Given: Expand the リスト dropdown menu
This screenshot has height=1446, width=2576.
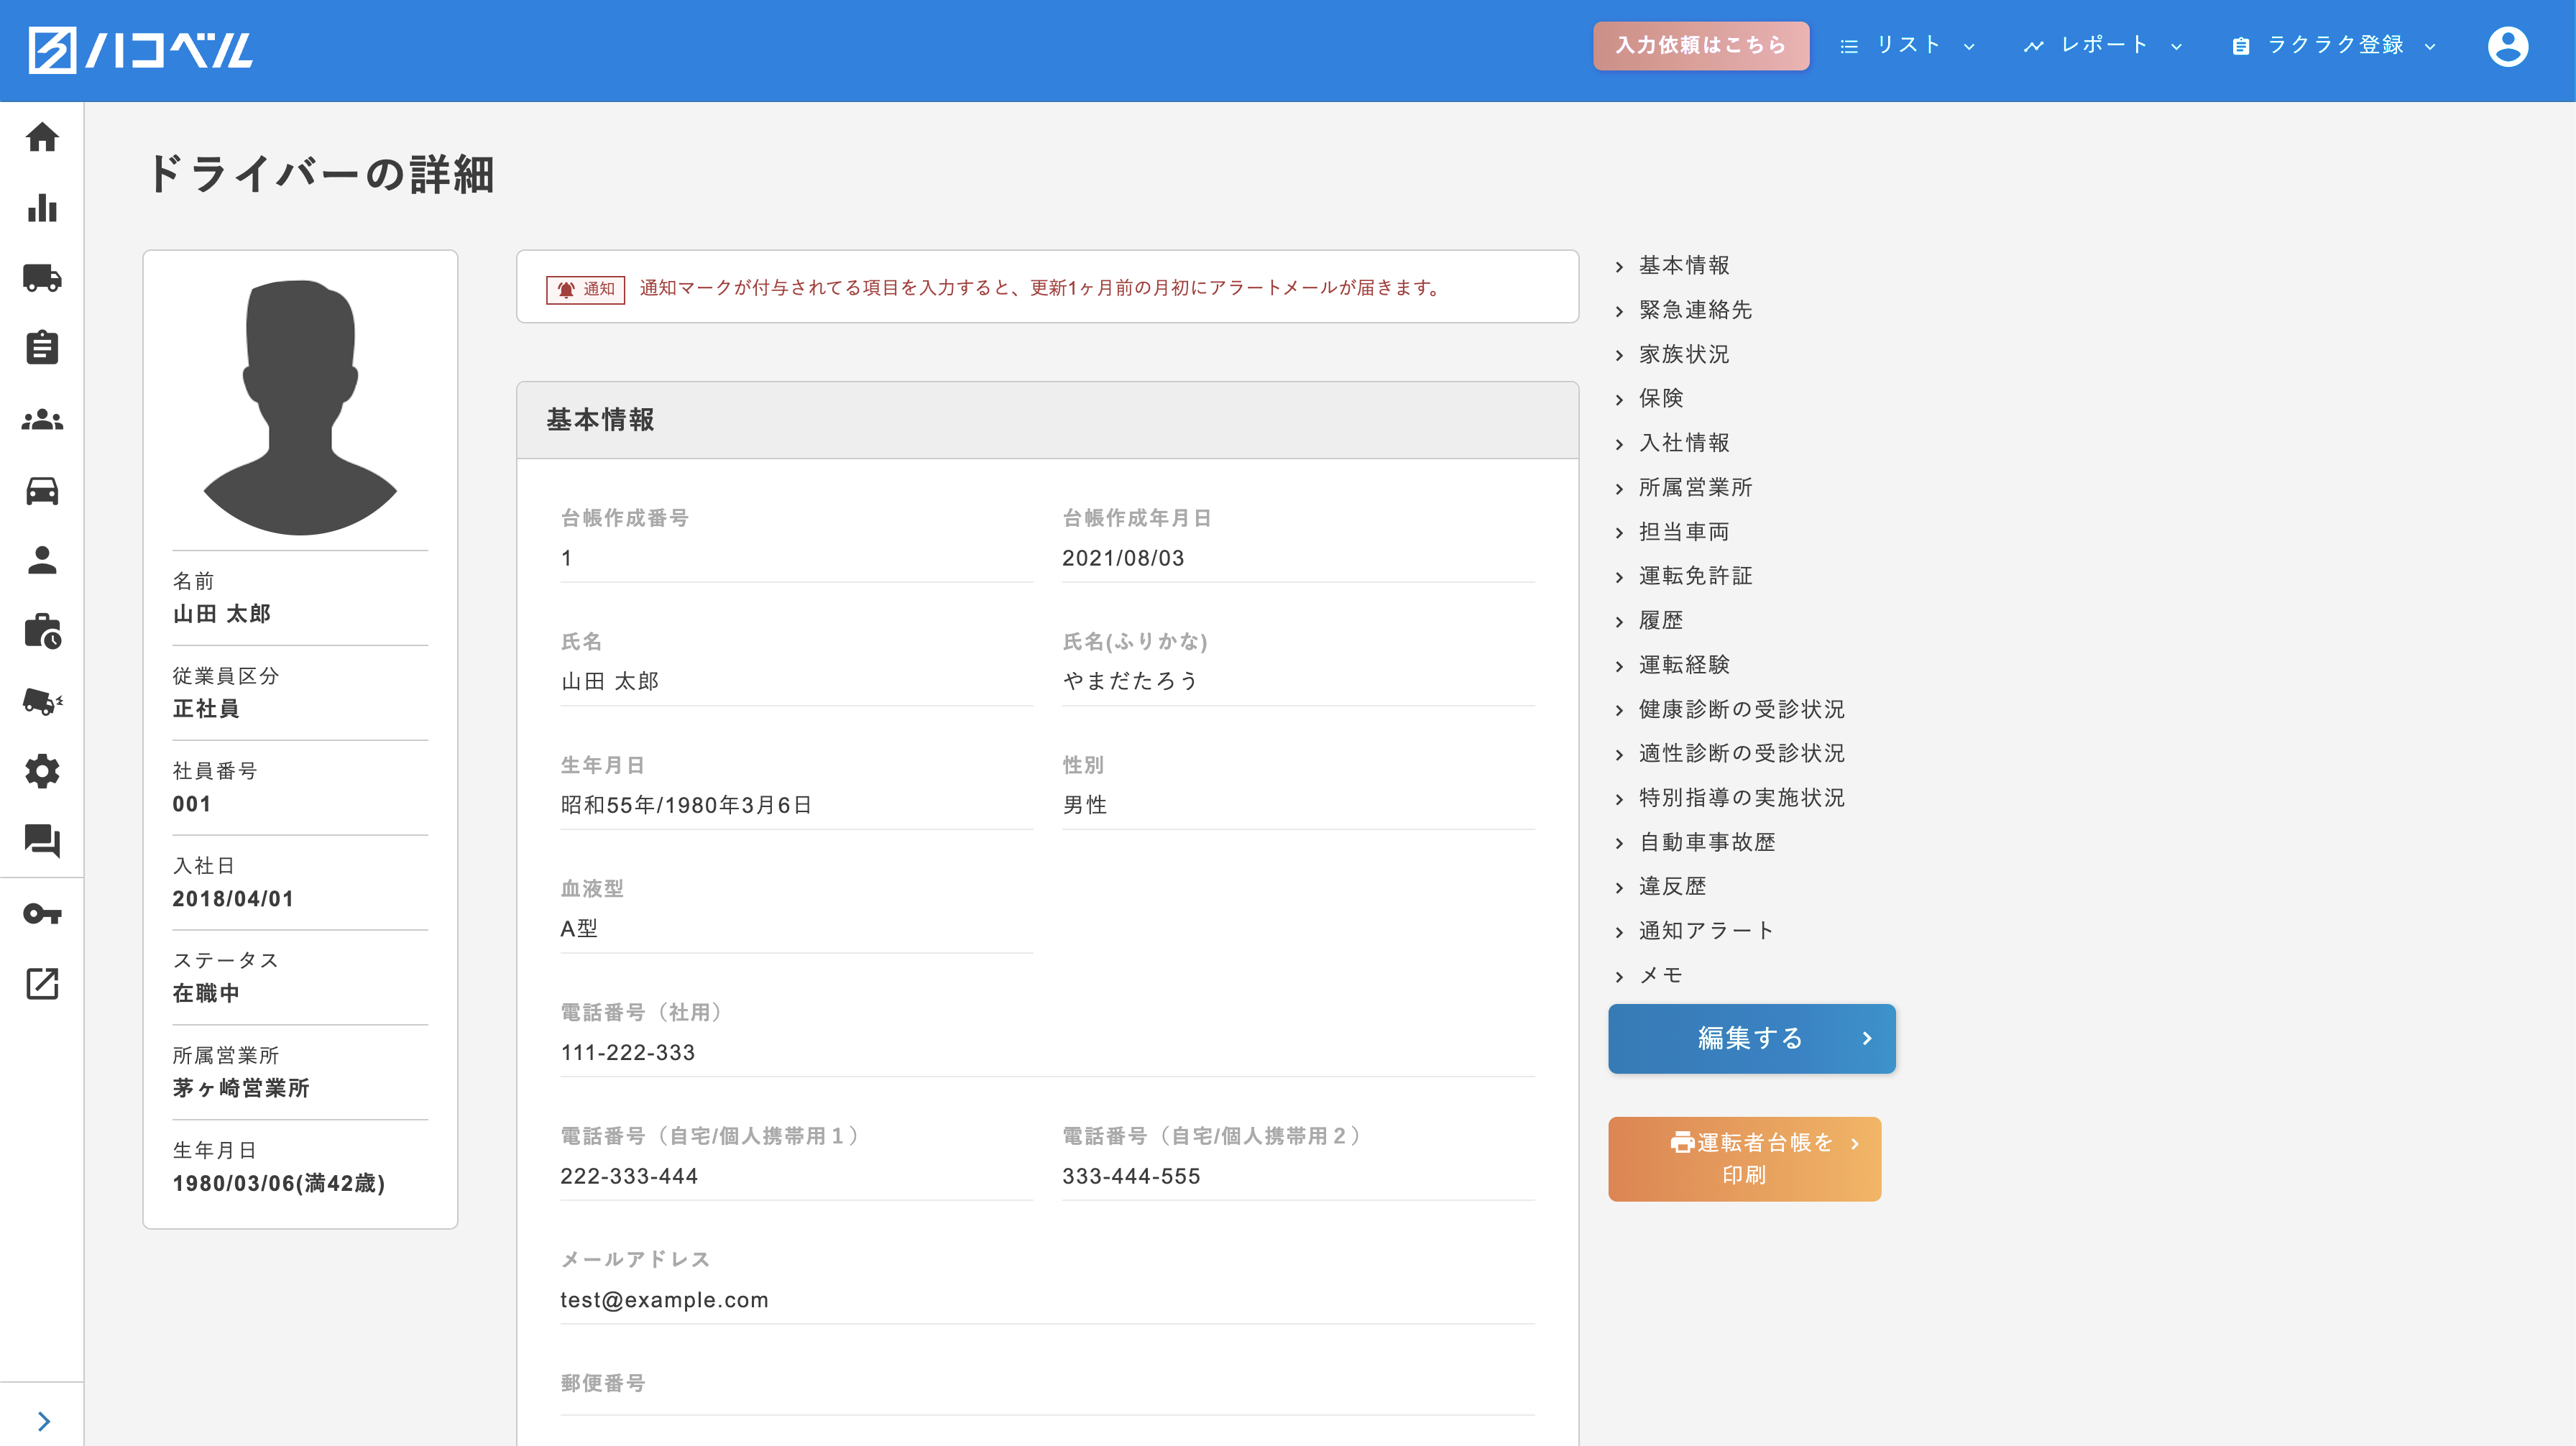Looking at the screenshot, I should pos(1907,46).
